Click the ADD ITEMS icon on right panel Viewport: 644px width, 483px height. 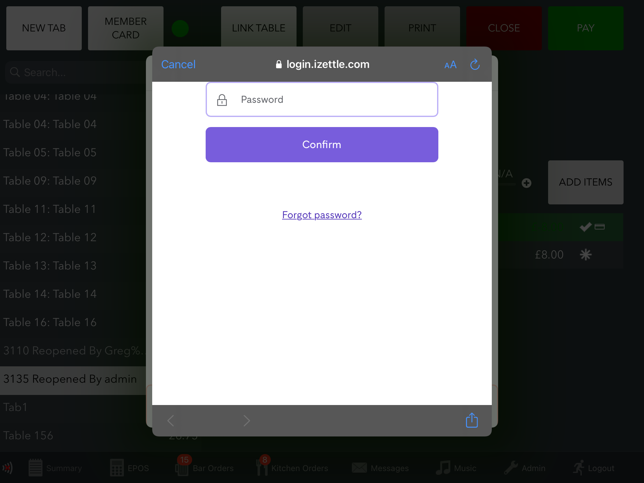[585, 182]
